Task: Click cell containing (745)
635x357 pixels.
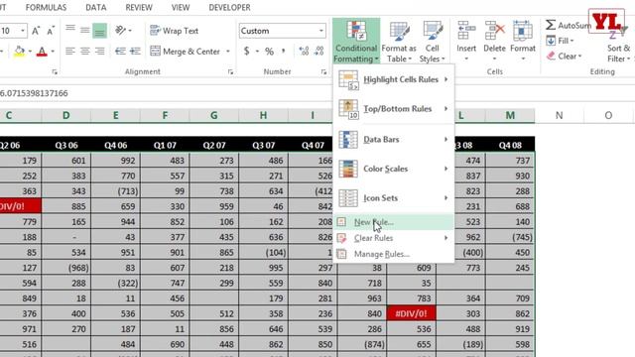Action: coord(510,237)
